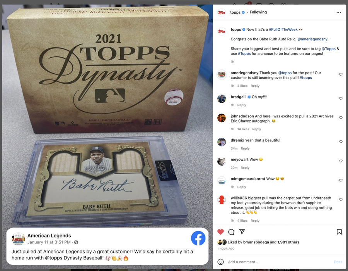This screenshot has height=271, width=348.
Task: Like amerlegendsny comment with heart icon
Action: point(341,74)
